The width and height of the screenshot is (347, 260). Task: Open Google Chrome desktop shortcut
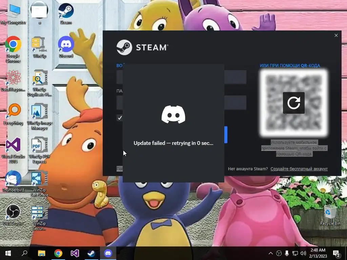[13, 49]
